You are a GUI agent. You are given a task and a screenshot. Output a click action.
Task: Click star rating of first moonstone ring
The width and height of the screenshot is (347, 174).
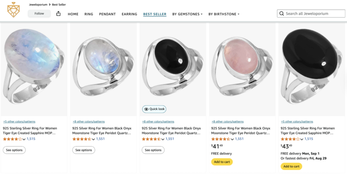pos(12,139)
